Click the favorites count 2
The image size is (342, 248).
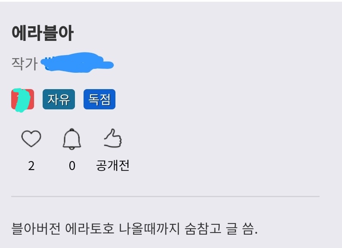coord(31,166)
